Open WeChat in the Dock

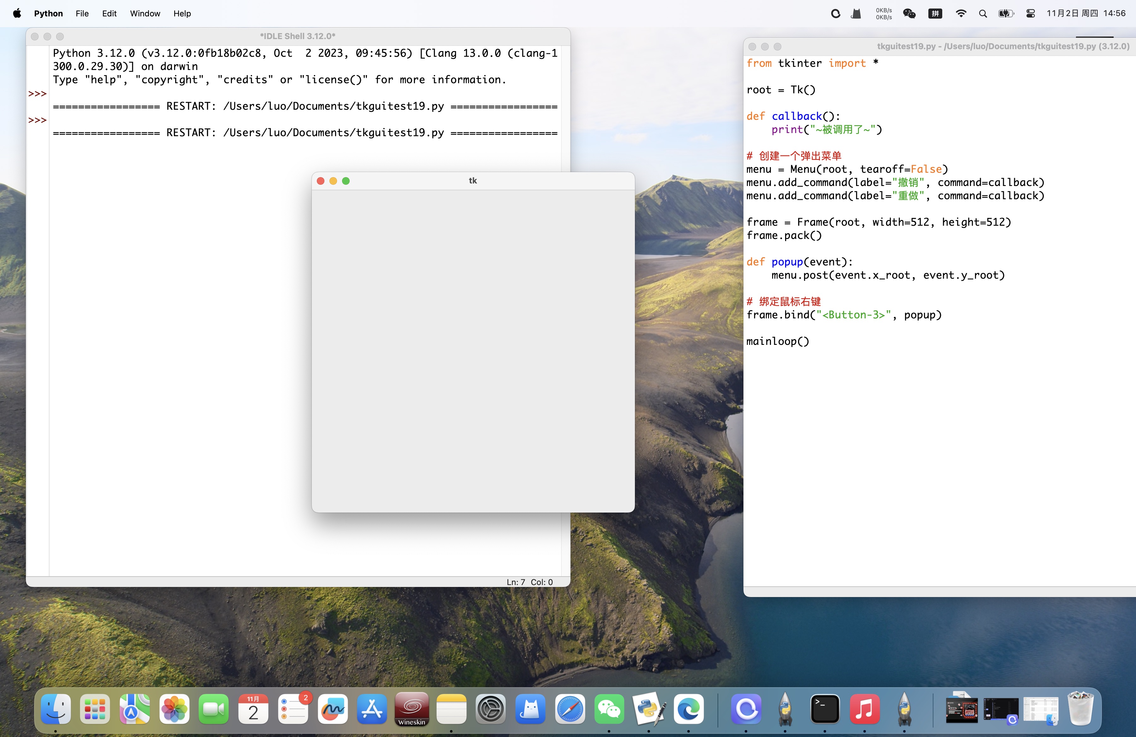click(x=610, y=709)
